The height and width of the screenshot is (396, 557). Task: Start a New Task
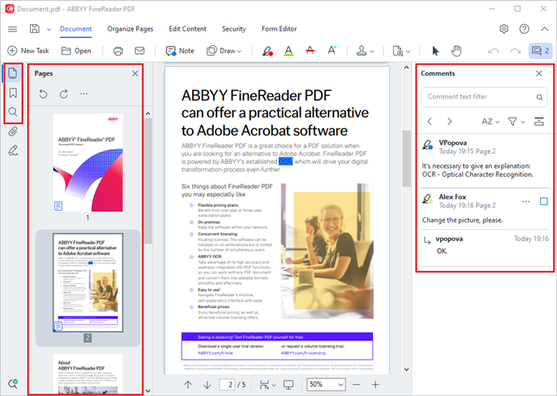28,51
